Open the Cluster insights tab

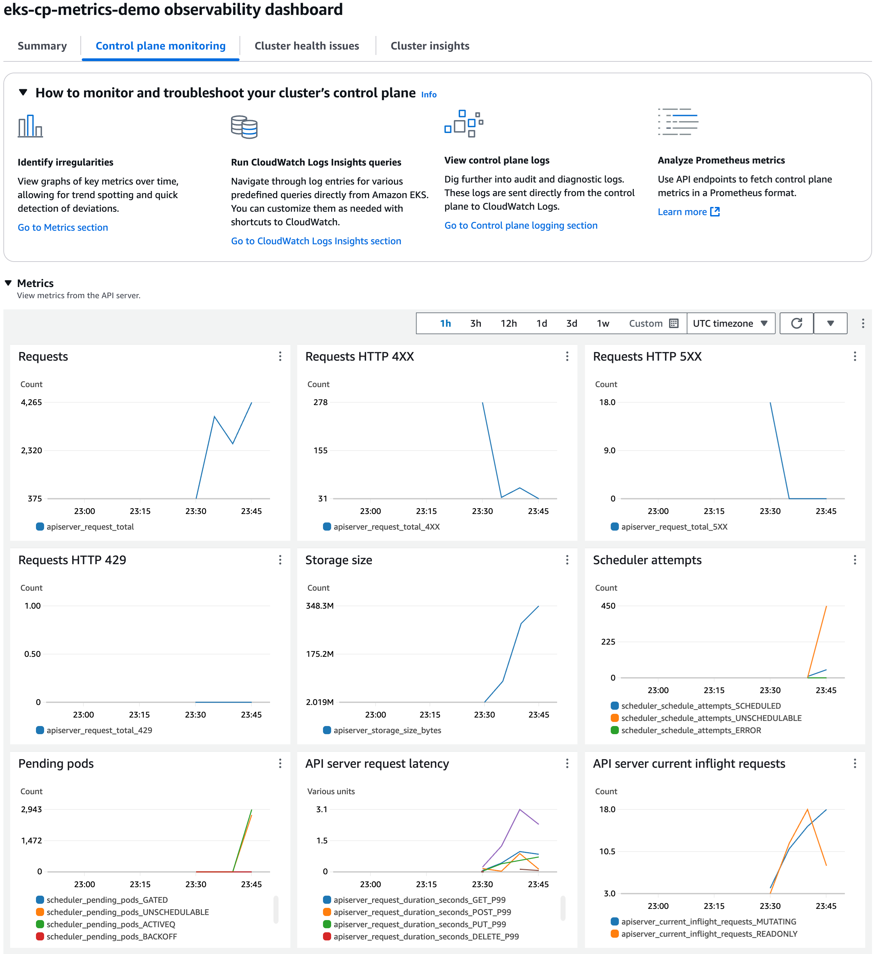point(430,45)
